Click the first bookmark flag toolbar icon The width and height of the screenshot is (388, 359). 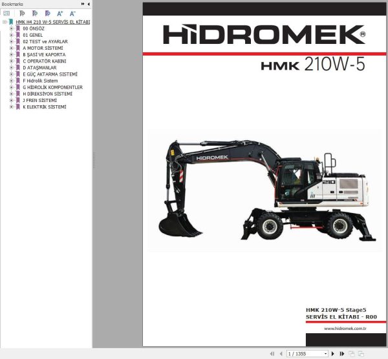22,14
